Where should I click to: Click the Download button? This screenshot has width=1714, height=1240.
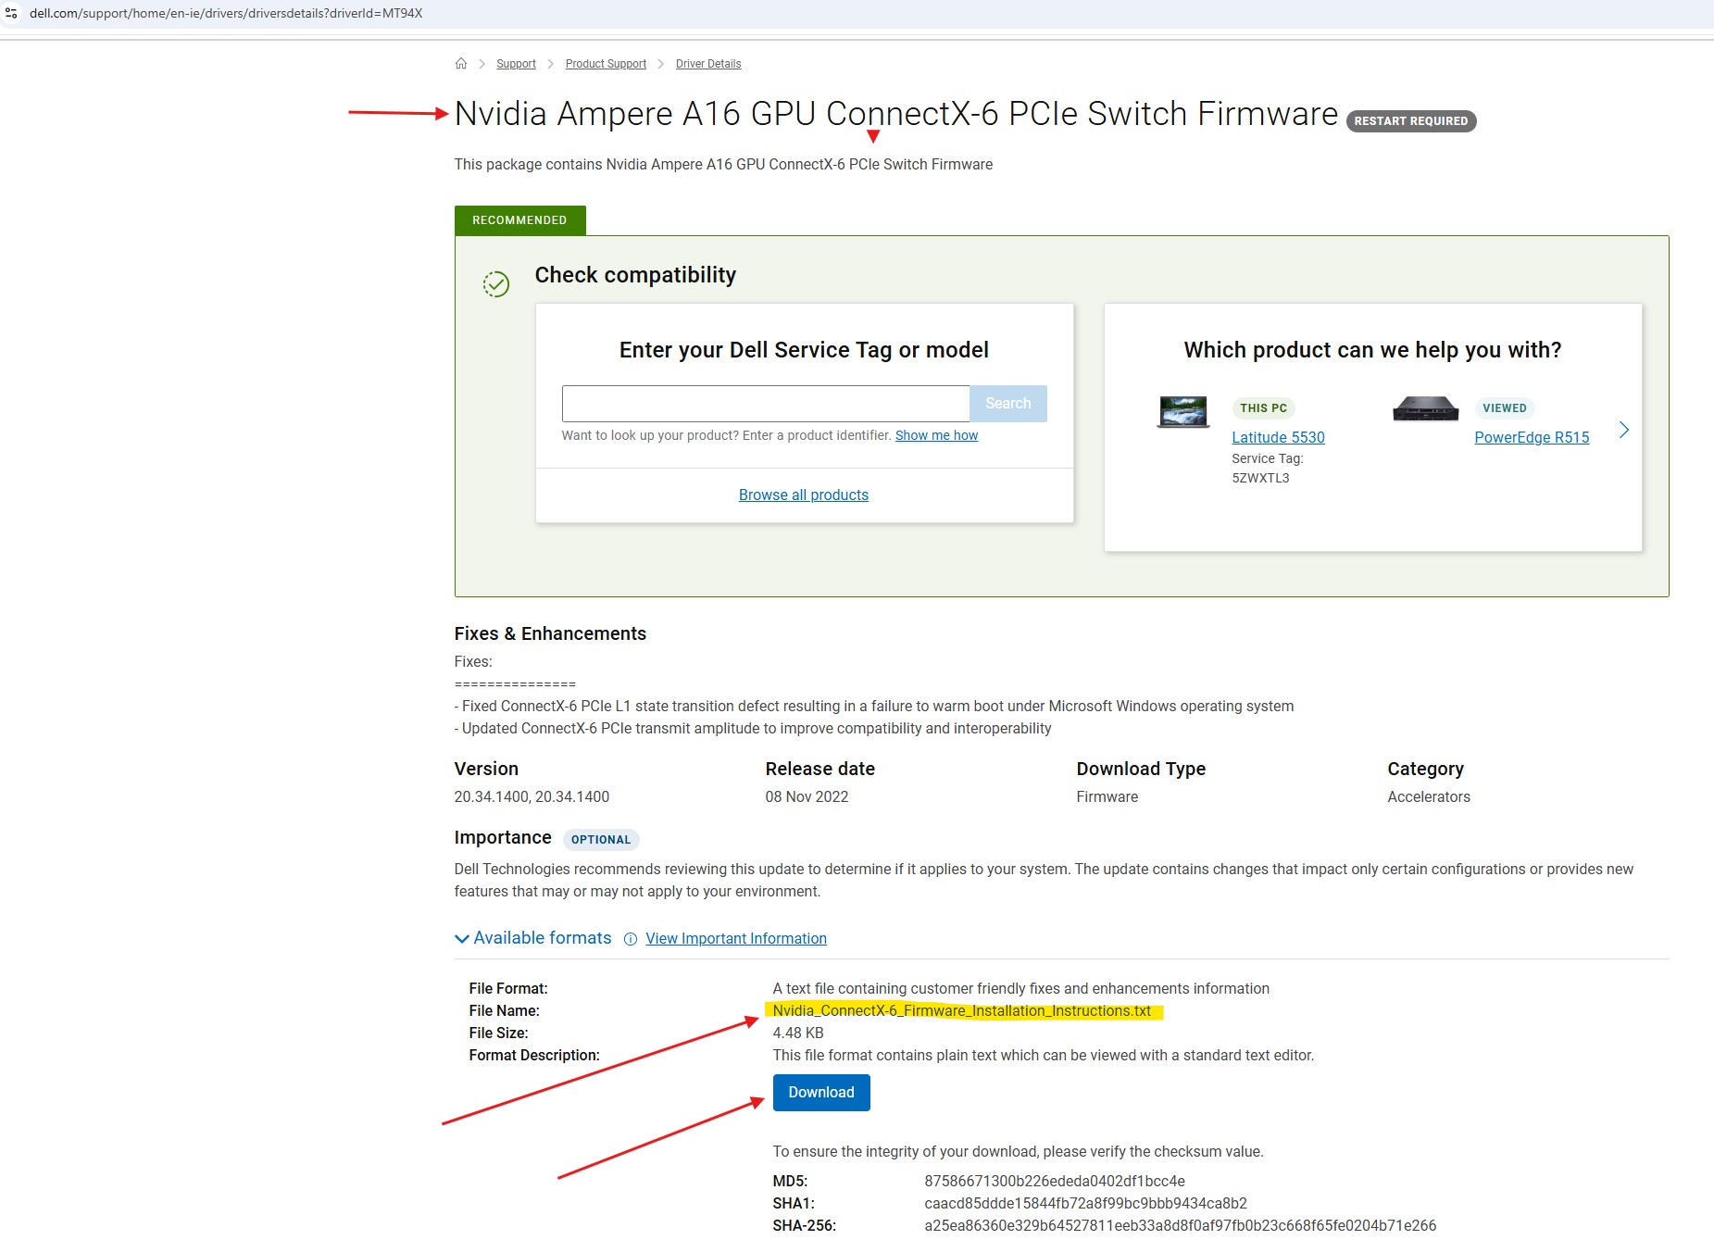click(x=820, y=1092)
